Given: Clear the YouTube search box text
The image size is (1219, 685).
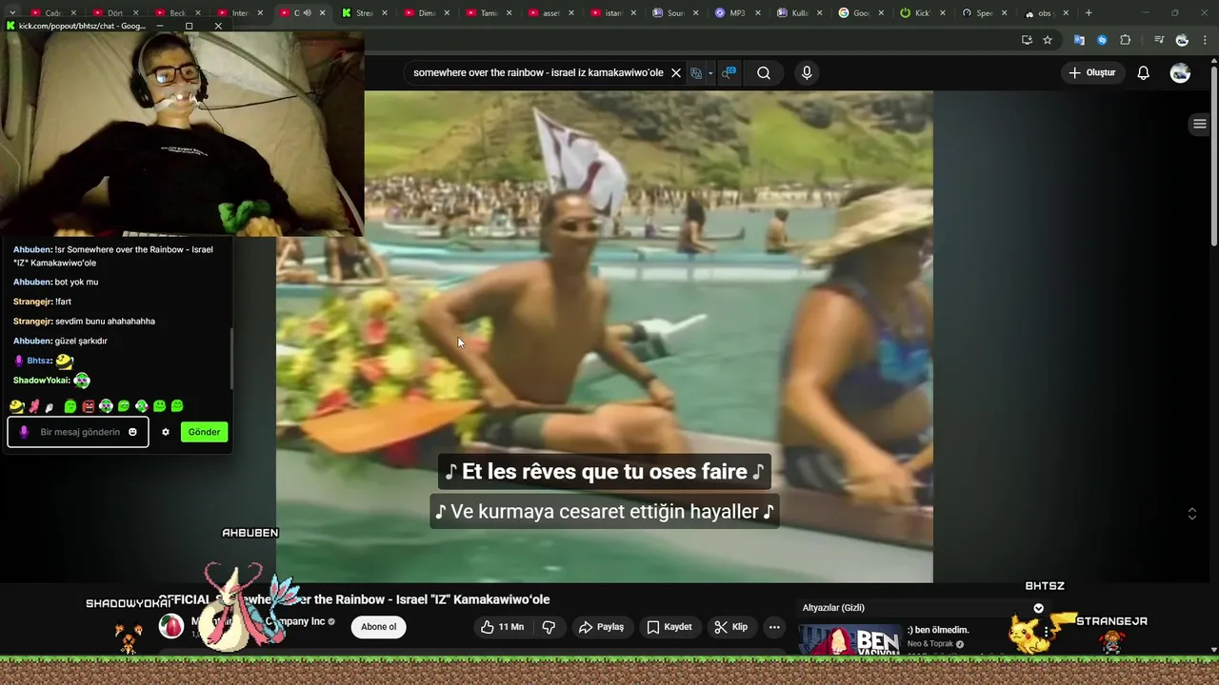Looking at the screenshot, I should pos(676,73).
